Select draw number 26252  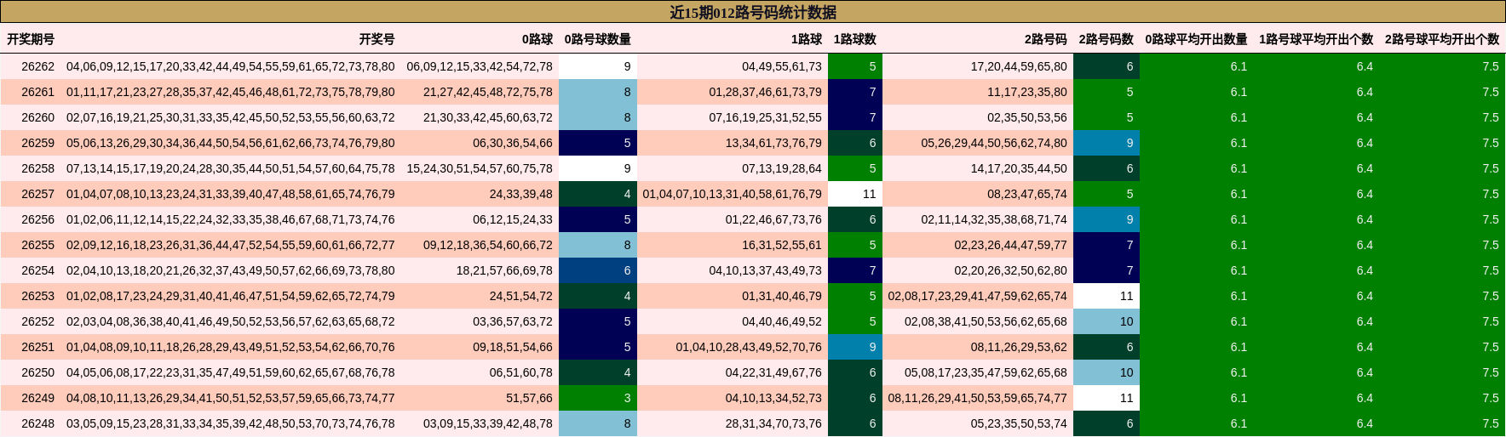tap(37, 321)
